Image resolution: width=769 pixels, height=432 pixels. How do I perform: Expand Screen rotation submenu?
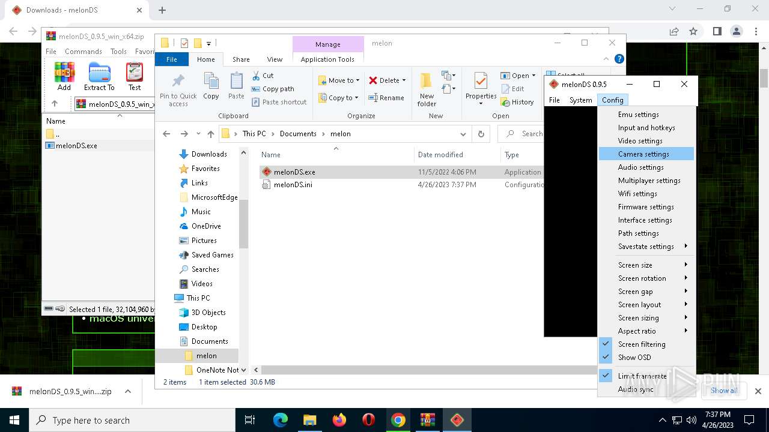click(646, 278)
